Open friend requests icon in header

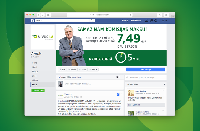pyautogui.click(x=147, y=21)
